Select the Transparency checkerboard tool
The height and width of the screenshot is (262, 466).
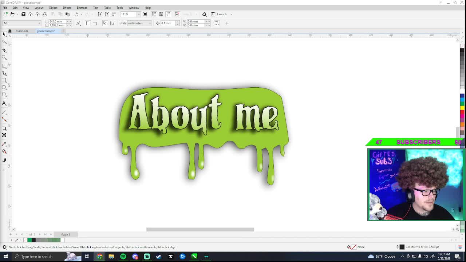[x=4, y=135]
